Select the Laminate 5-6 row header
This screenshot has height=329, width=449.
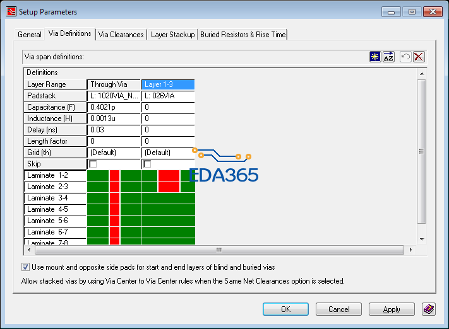pyautogui.click(x=55, y=221)
